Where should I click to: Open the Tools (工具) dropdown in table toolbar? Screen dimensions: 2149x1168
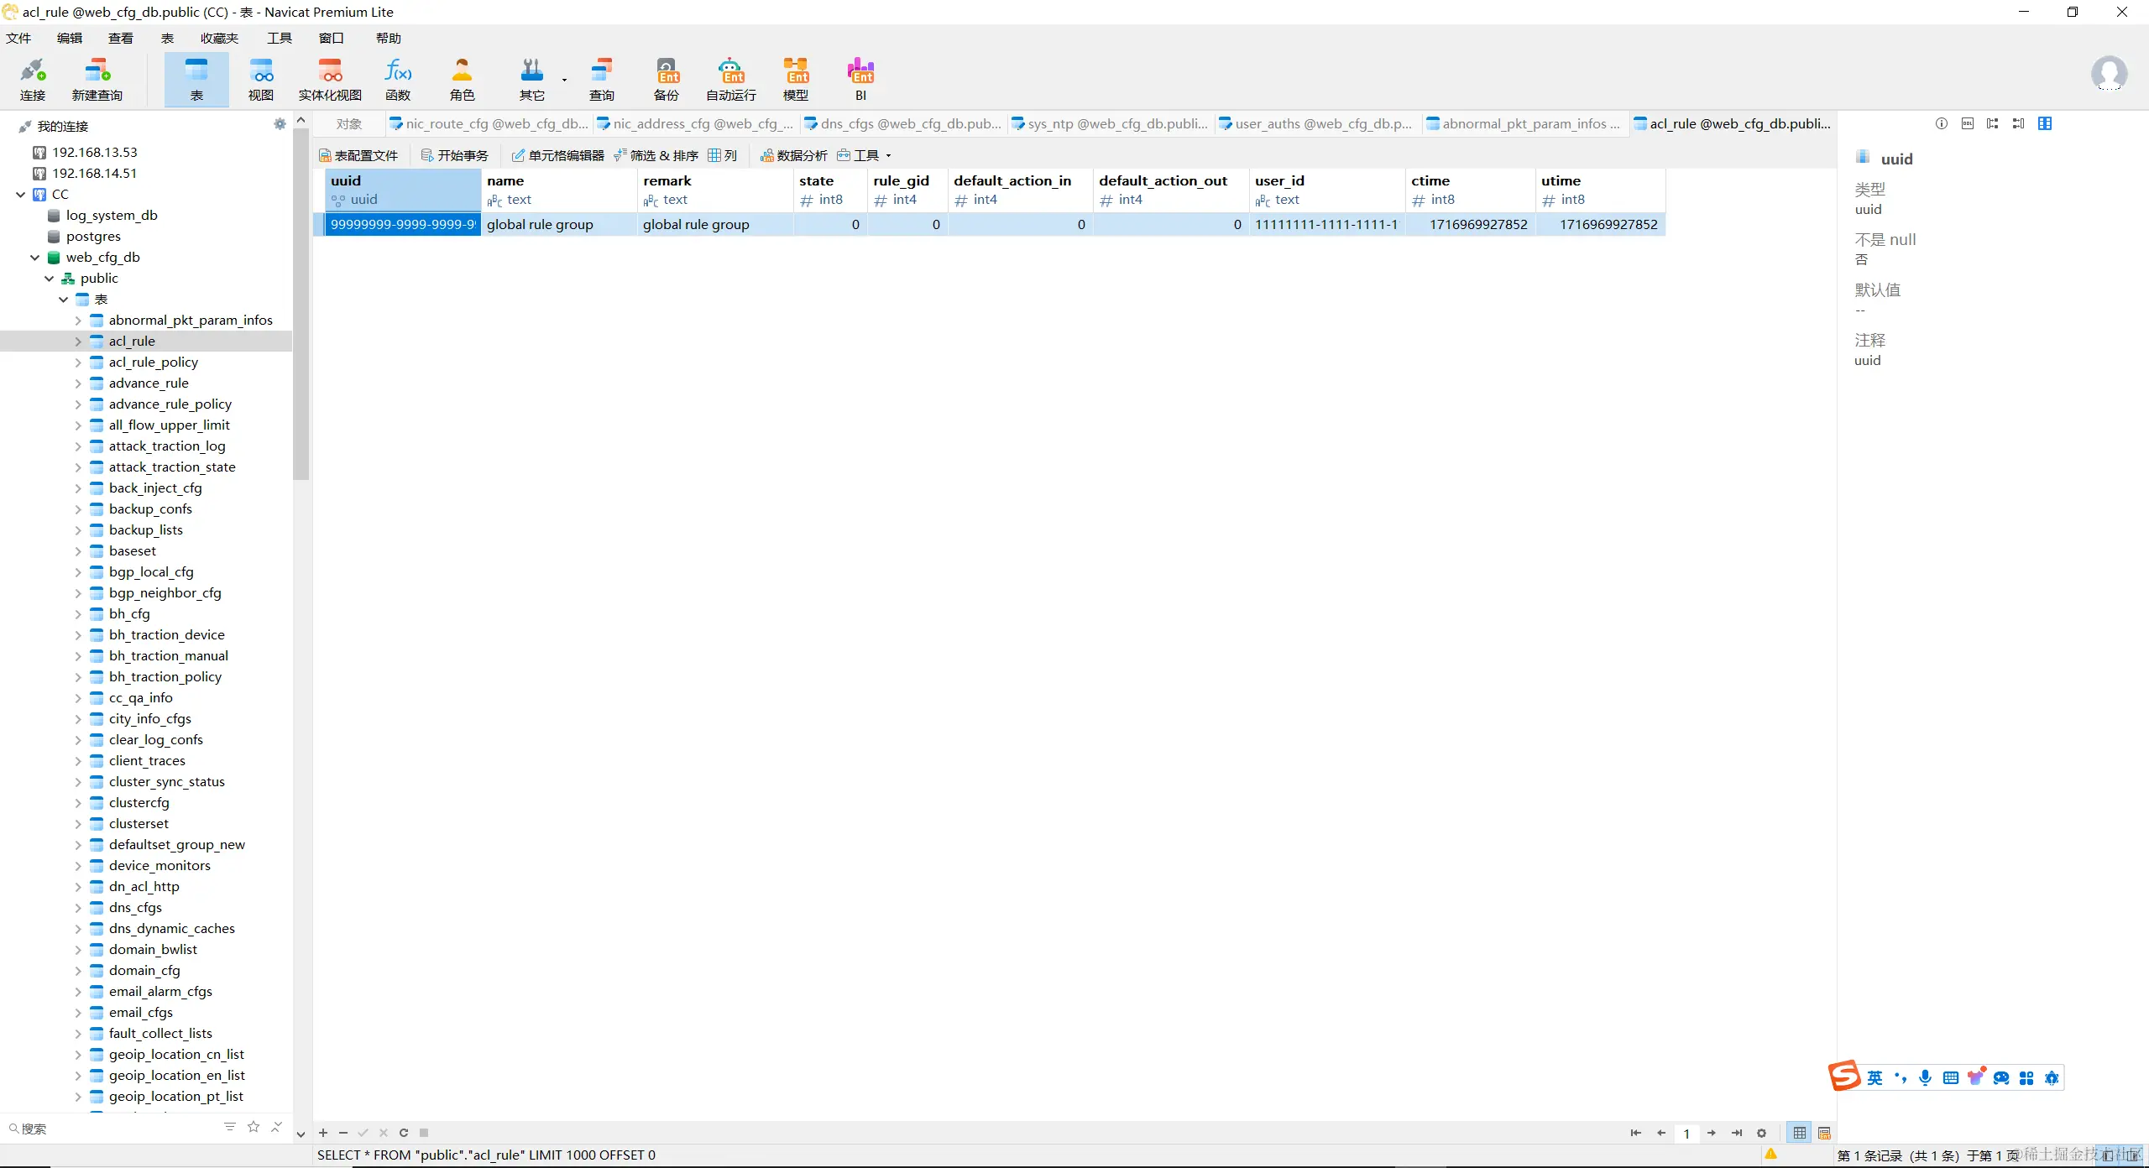pos(865,155)
